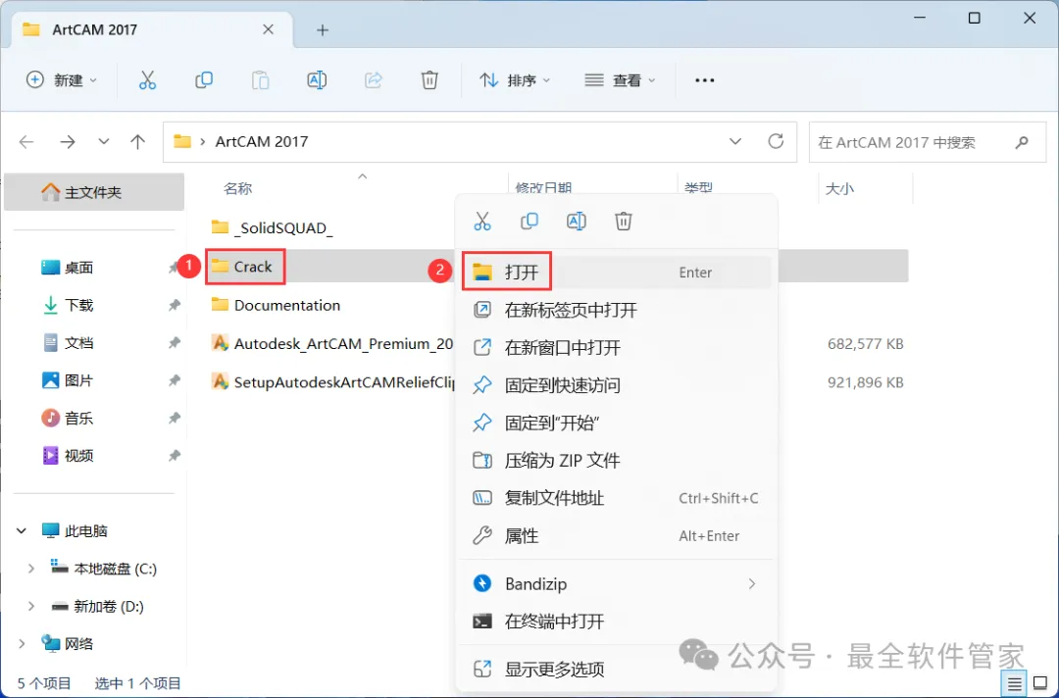Switch to large icons view in status bar
Viewport: 1059px width, 698px height.
tap(1040, 684)
